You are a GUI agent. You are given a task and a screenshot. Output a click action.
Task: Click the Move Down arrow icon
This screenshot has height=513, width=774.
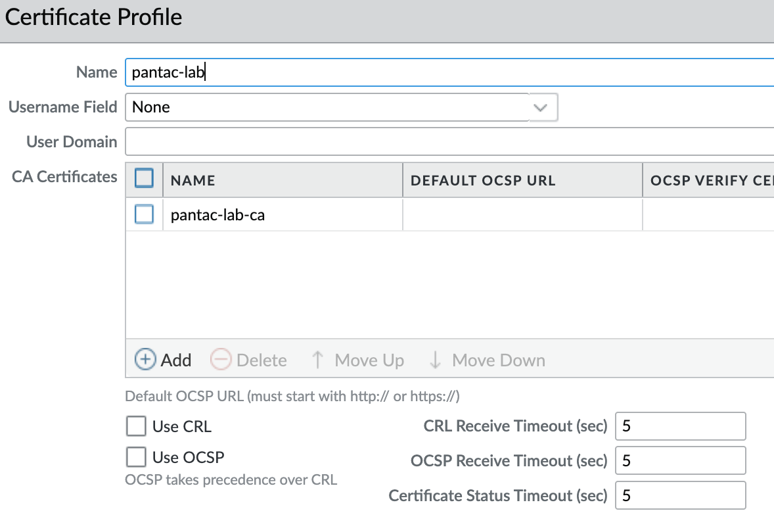(435, 360)
